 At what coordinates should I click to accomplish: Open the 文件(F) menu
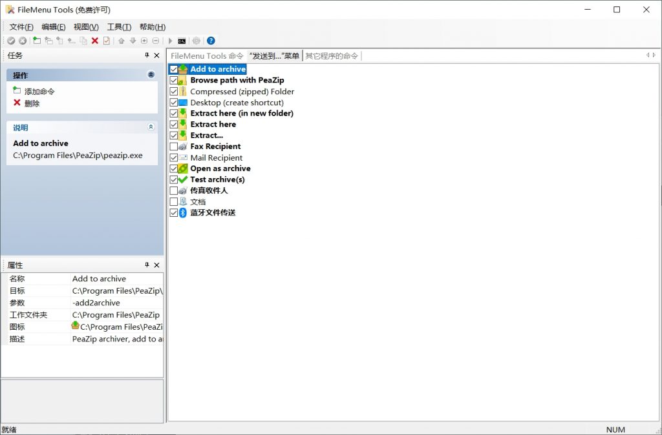[x=21, y=27]
